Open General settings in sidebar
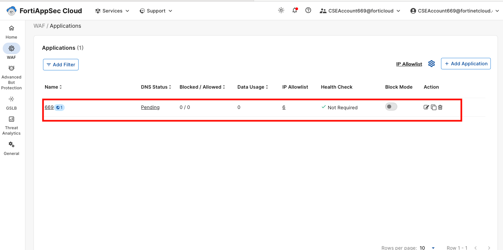The height and width of the screenshot is (250, 503). [x=11, y=148]
